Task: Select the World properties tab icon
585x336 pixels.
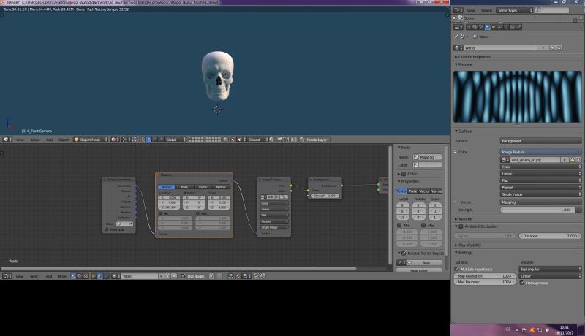Action: pos(488,27)
